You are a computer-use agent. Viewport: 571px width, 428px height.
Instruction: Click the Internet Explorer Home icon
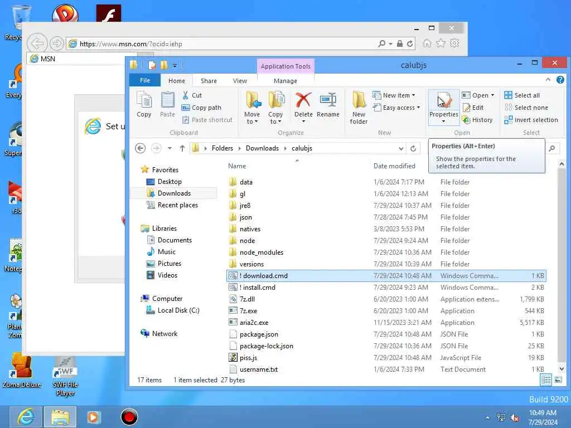427,43
